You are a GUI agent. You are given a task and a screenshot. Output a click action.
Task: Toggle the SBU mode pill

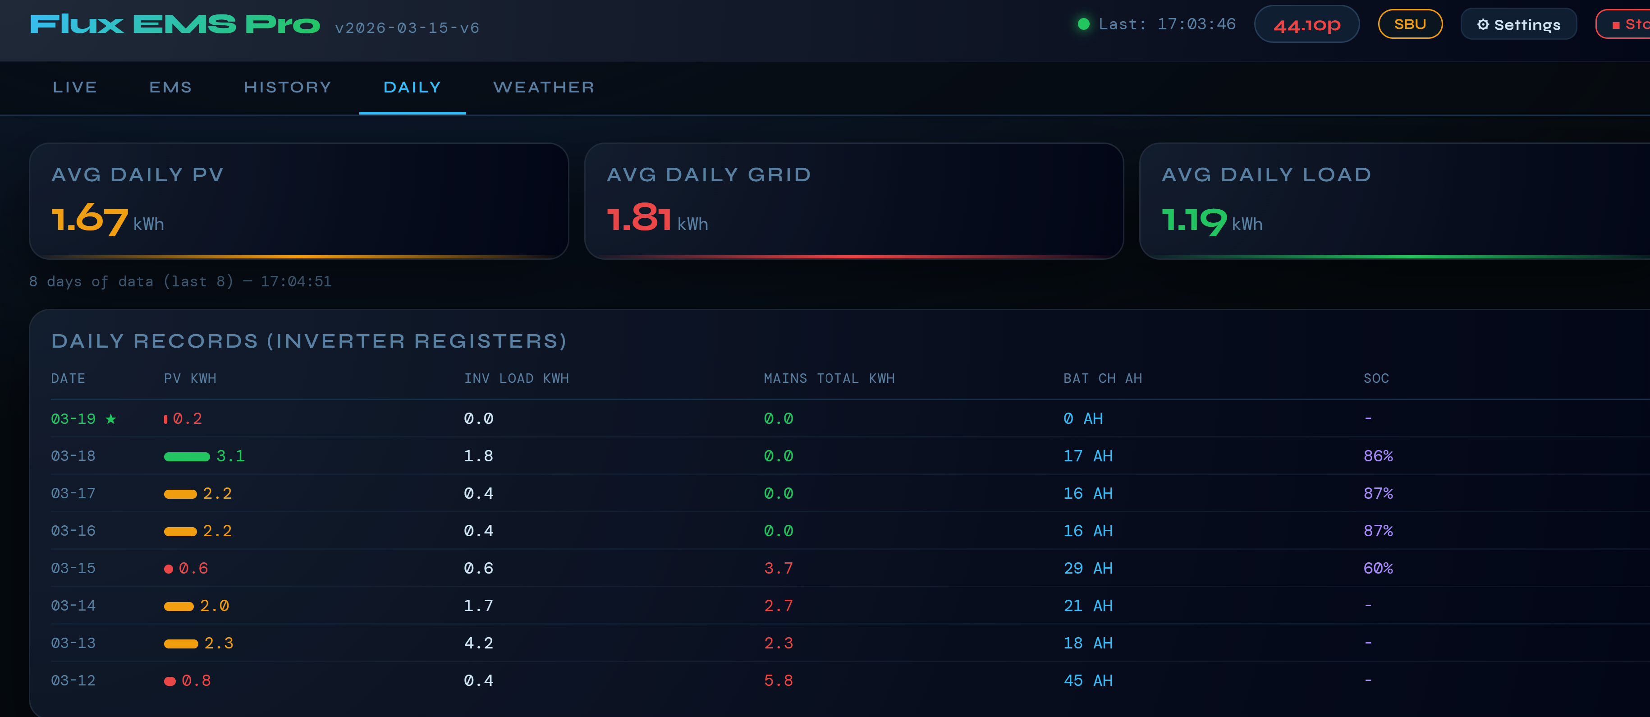coord(1410,24)
